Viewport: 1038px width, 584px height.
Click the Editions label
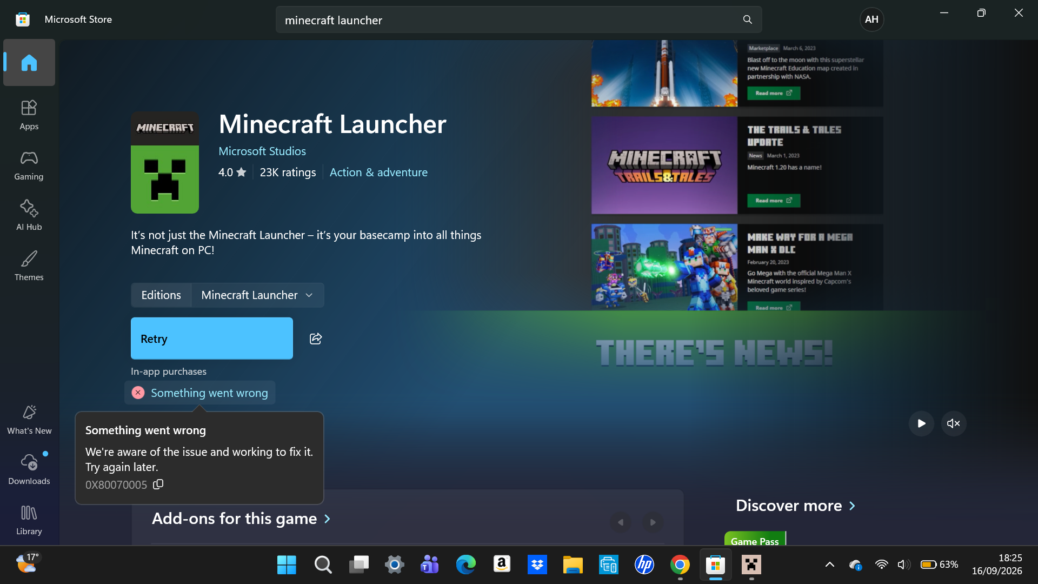pos(161,295)
